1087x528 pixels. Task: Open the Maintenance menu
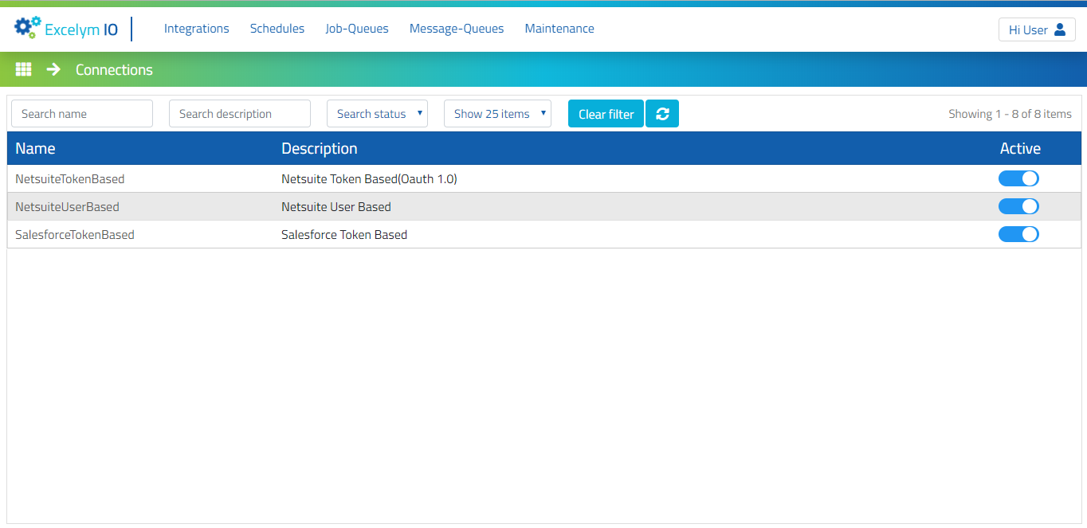tap(559, 29)
